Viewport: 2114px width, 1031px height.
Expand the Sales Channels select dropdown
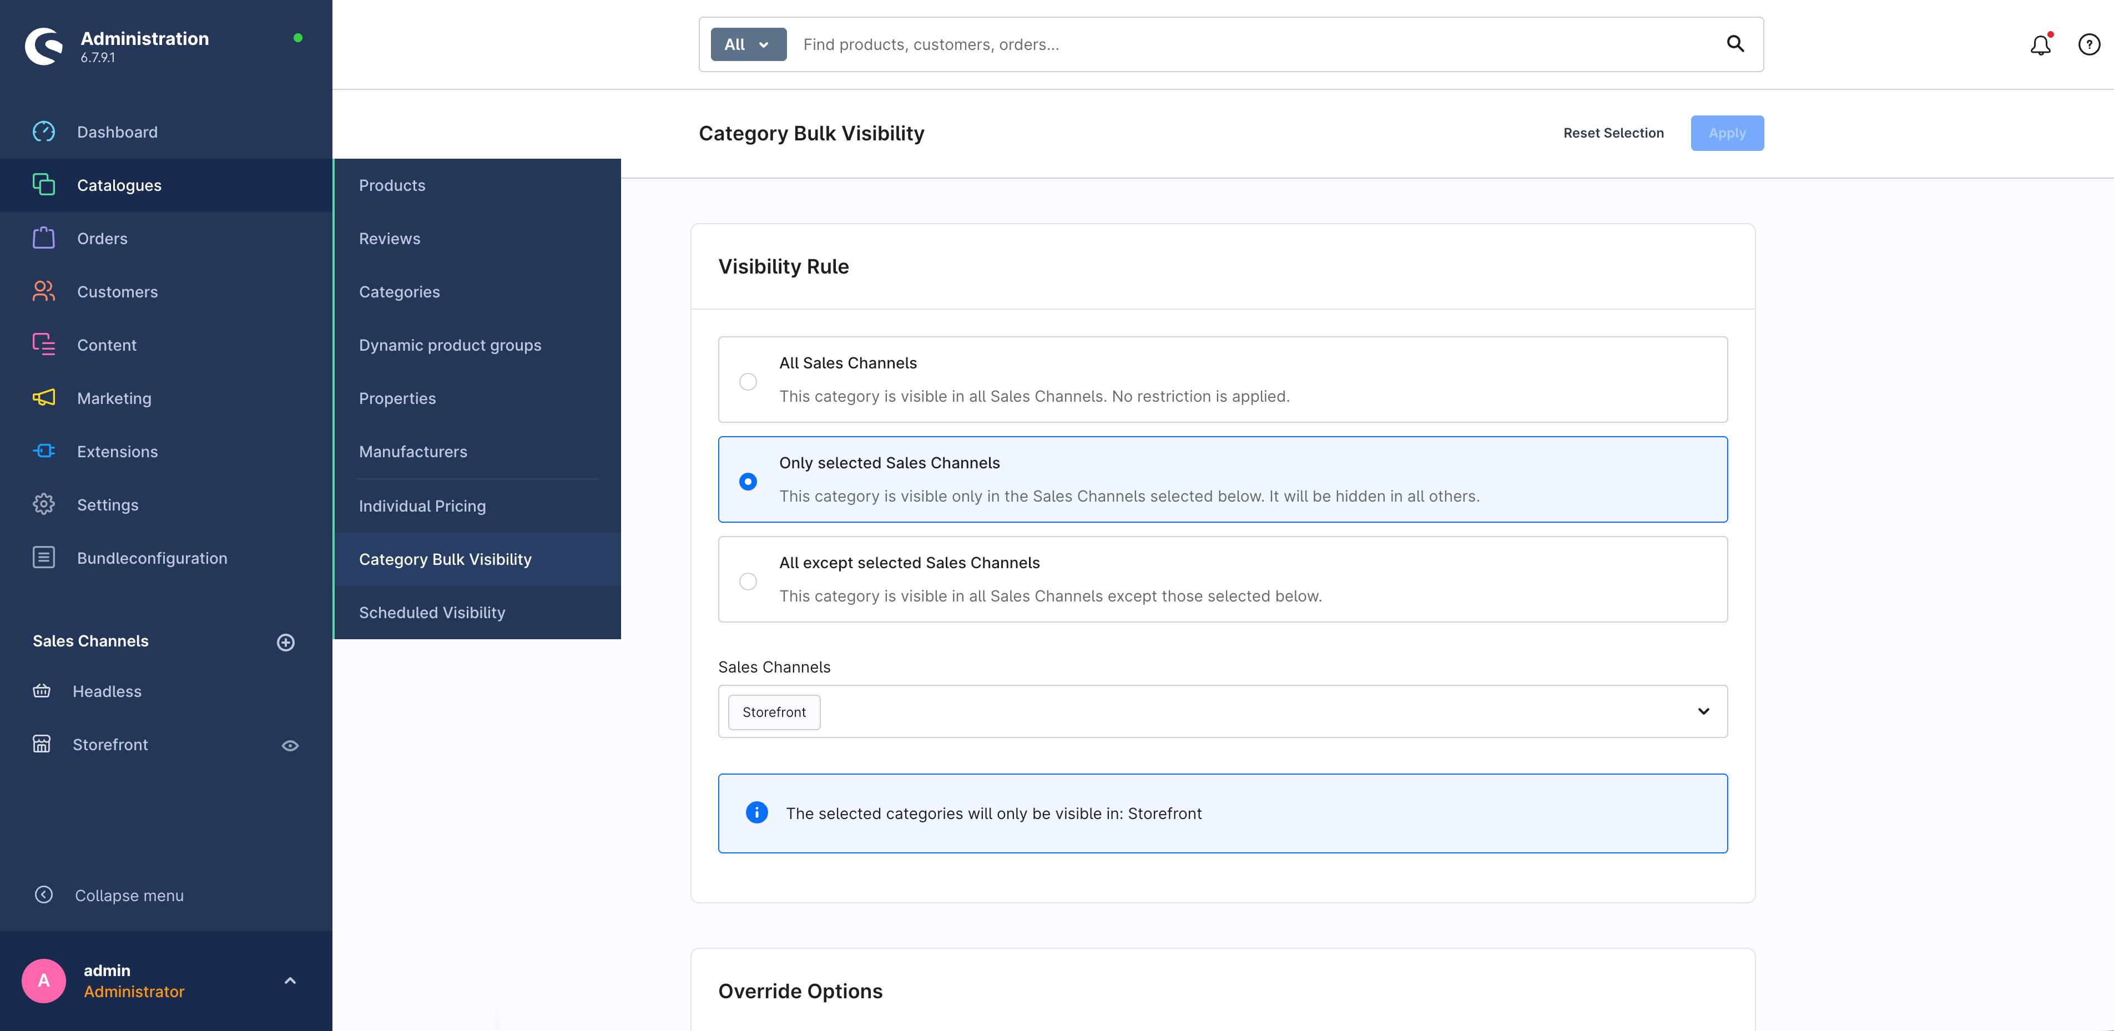coord(1704,711)
